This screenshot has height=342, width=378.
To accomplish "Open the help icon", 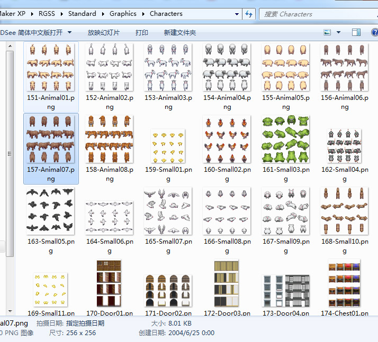I will pos(375,32).
